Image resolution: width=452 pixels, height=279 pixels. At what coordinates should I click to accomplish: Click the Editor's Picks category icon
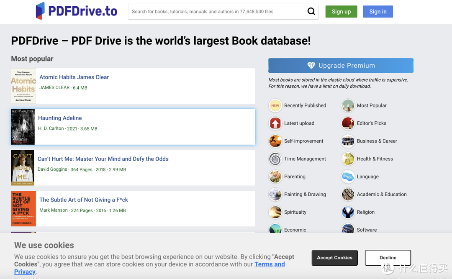[x=348, y=123]
